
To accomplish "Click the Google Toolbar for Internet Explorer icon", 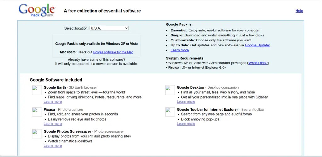I will tap(170, 112).
